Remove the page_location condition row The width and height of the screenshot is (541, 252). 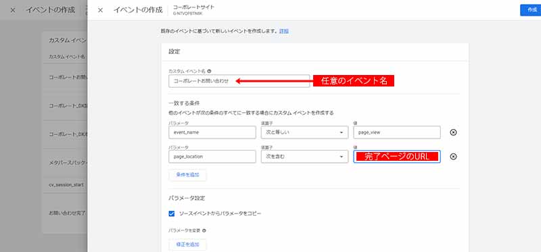point(453,157)
